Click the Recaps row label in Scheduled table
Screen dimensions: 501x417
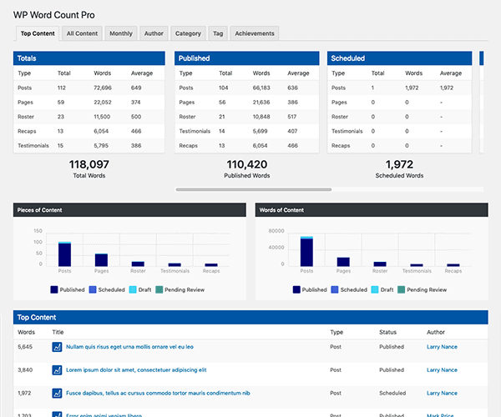341,145
